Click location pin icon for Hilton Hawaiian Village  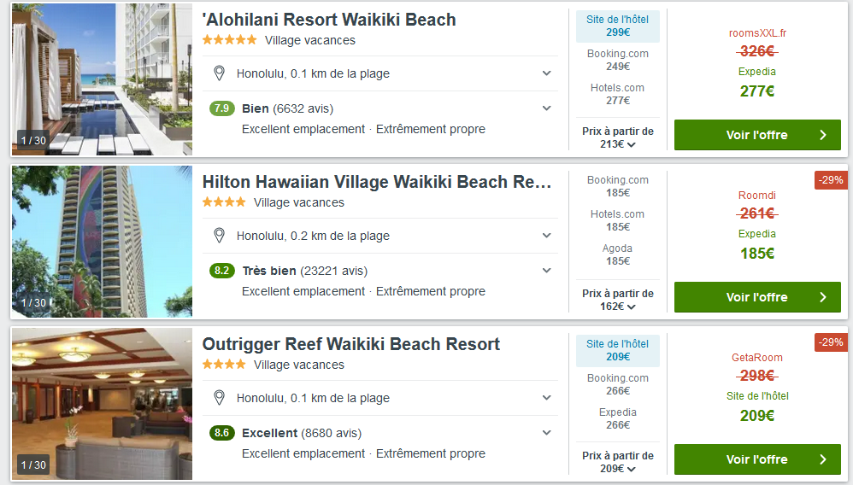coord(219,236)
